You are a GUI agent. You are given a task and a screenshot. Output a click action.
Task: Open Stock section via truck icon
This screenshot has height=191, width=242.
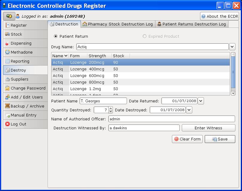[x=7, y=34]
